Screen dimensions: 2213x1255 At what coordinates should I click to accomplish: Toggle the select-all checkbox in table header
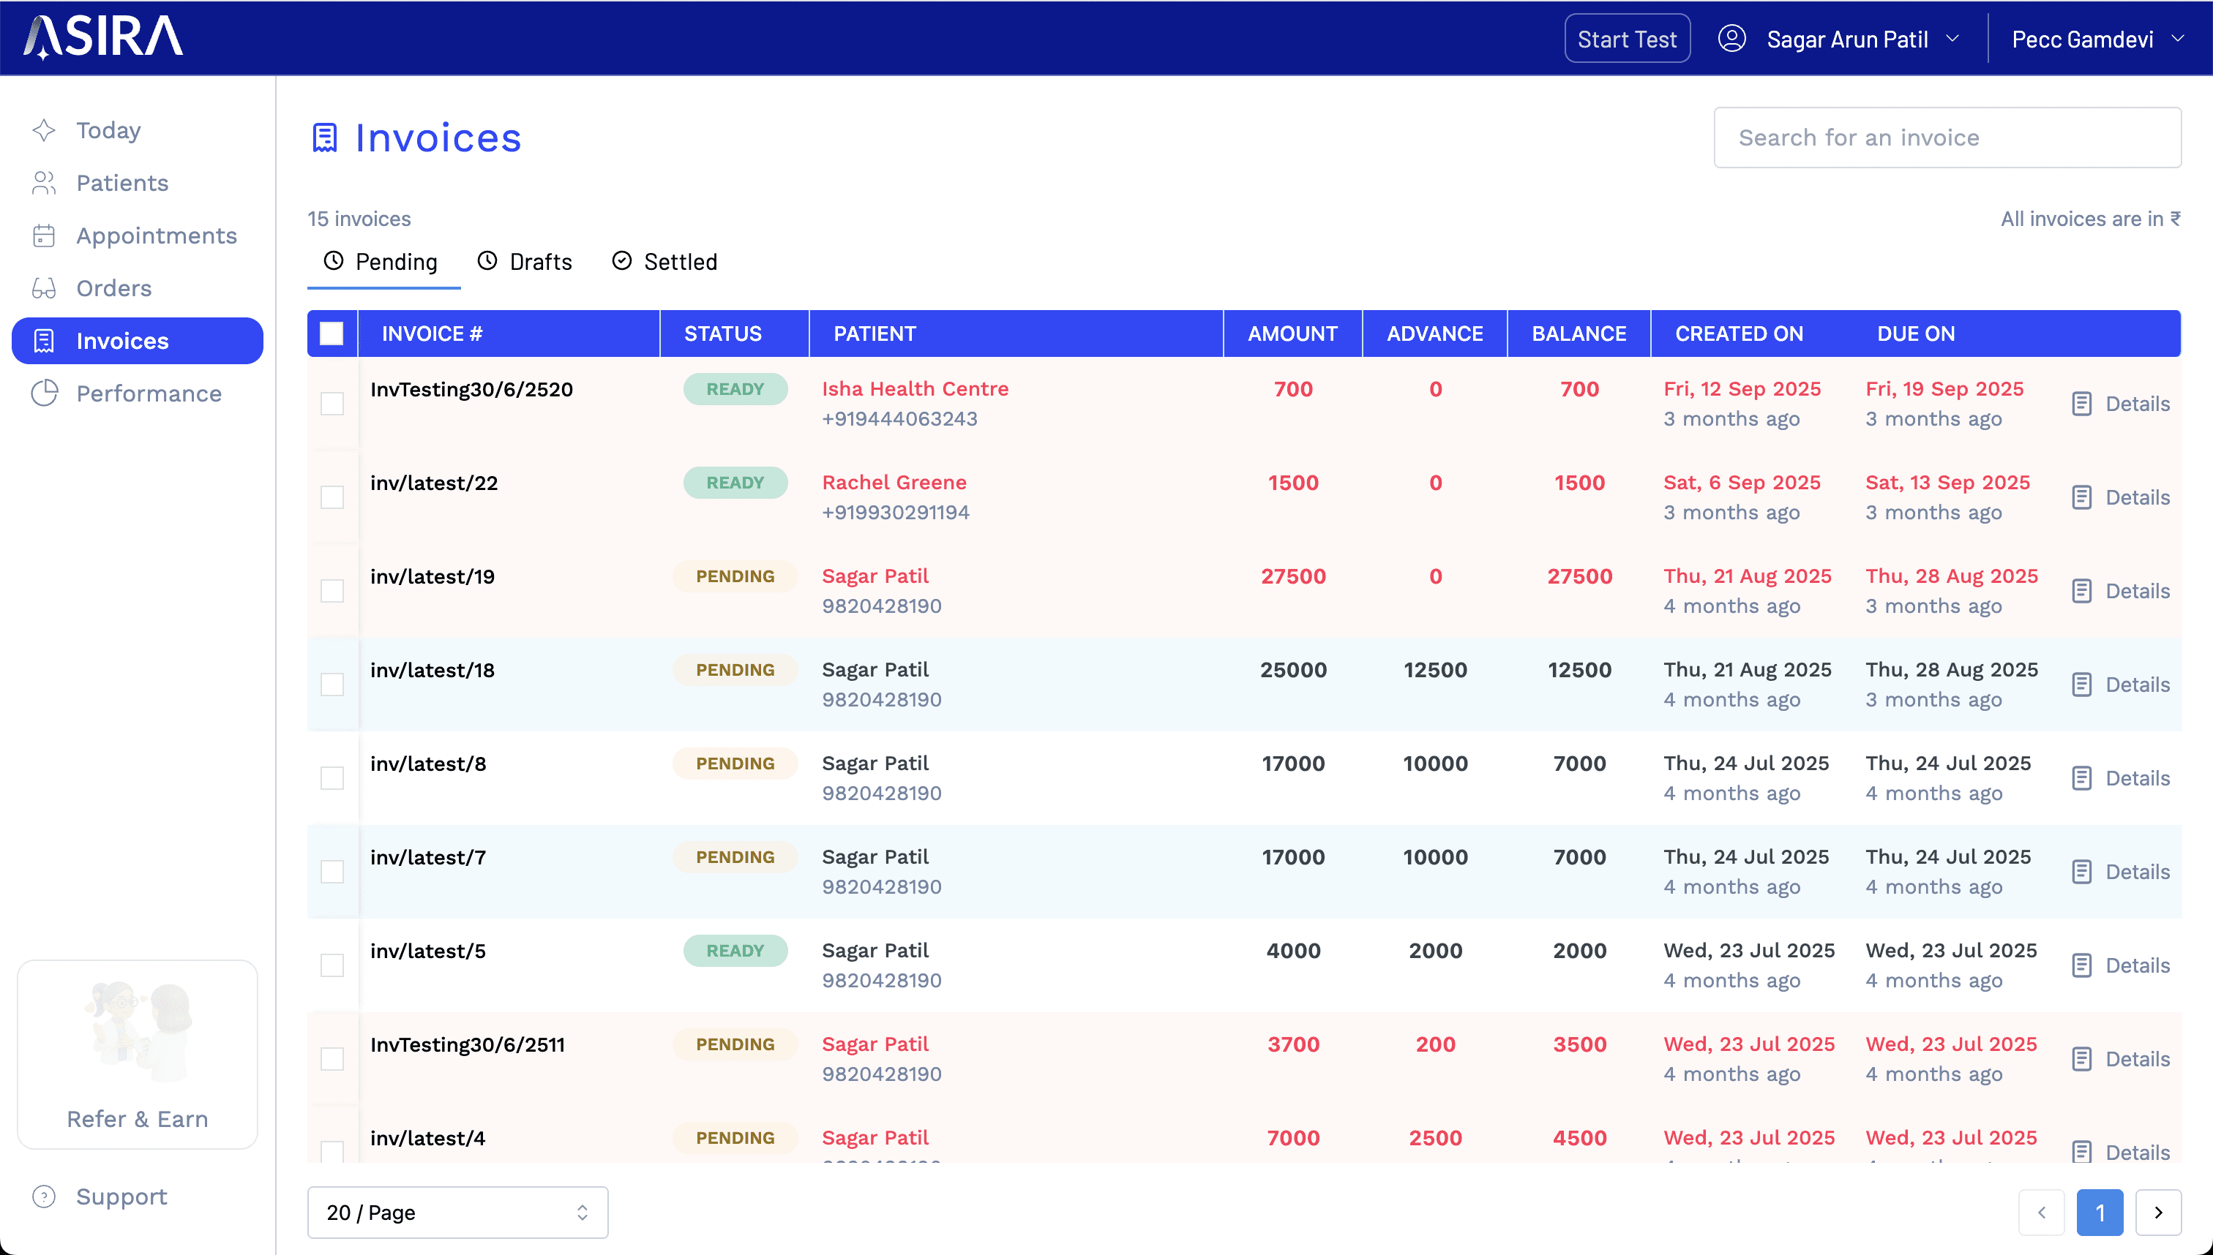click(332, 333)
